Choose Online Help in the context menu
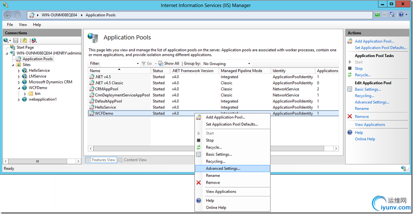413x214 pixels. (x=232, y=208)
